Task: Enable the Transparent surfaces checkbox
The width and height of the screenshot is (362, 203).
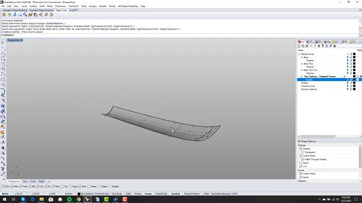Action: point(303,152)
